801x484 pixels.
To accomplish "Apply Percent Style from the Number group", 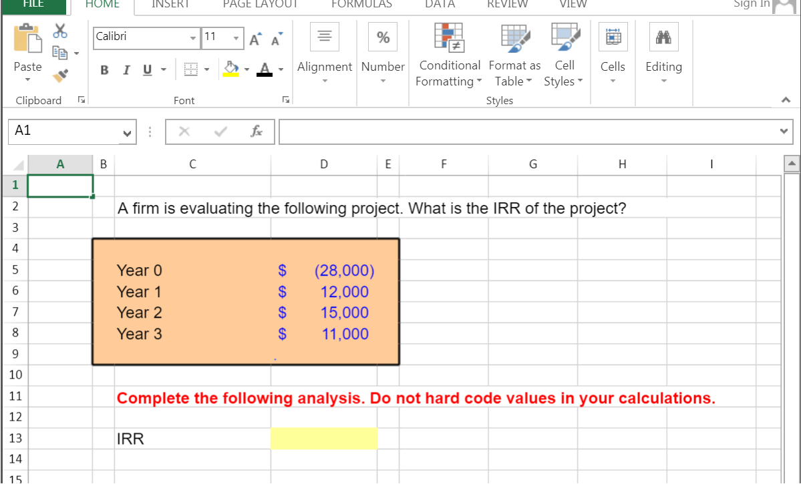I will coord(382,37).
